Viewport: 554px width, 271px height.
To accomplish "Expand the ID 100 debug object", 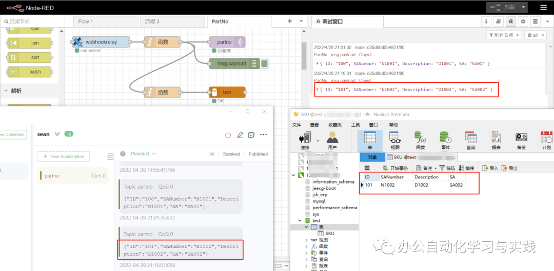I will pyautogui.click(x=318, y=63).
